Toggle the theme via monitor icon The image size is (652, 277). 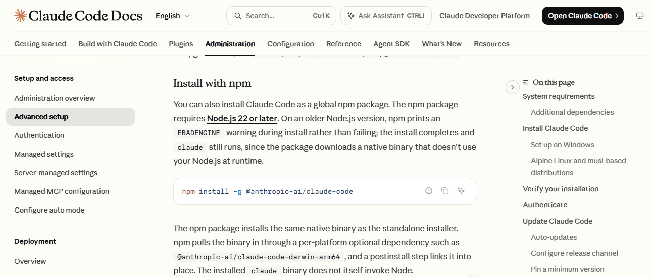click(x=640, y=16)
